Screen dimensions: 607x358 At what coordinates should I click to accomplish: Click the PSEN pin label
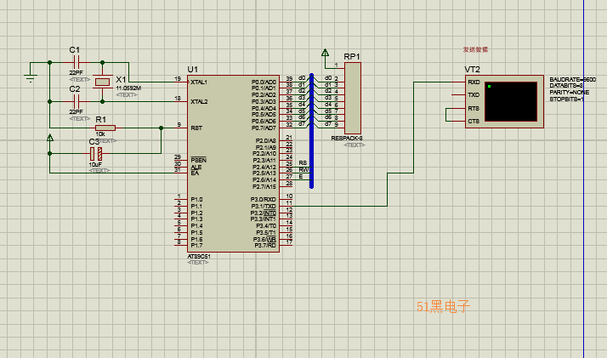click(198, 160)
